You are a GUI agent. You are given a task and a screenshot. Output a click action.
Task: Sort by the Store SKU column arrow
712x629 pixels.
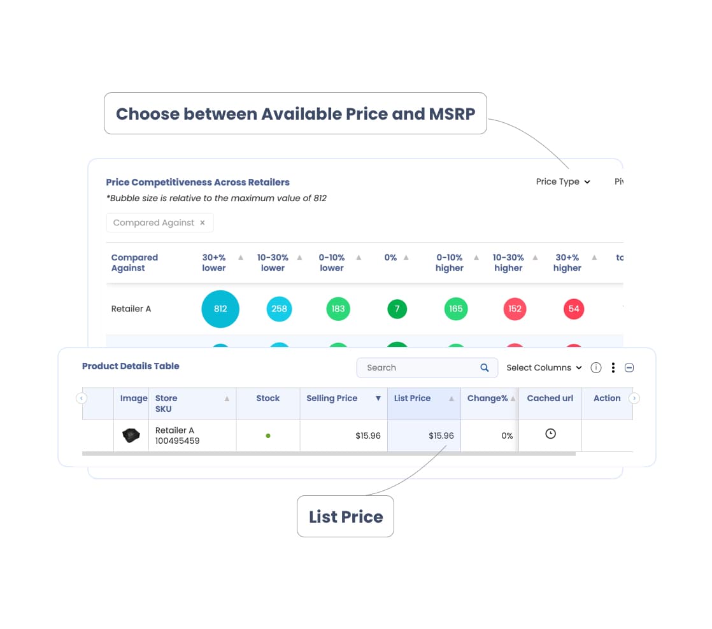point(227,399)
